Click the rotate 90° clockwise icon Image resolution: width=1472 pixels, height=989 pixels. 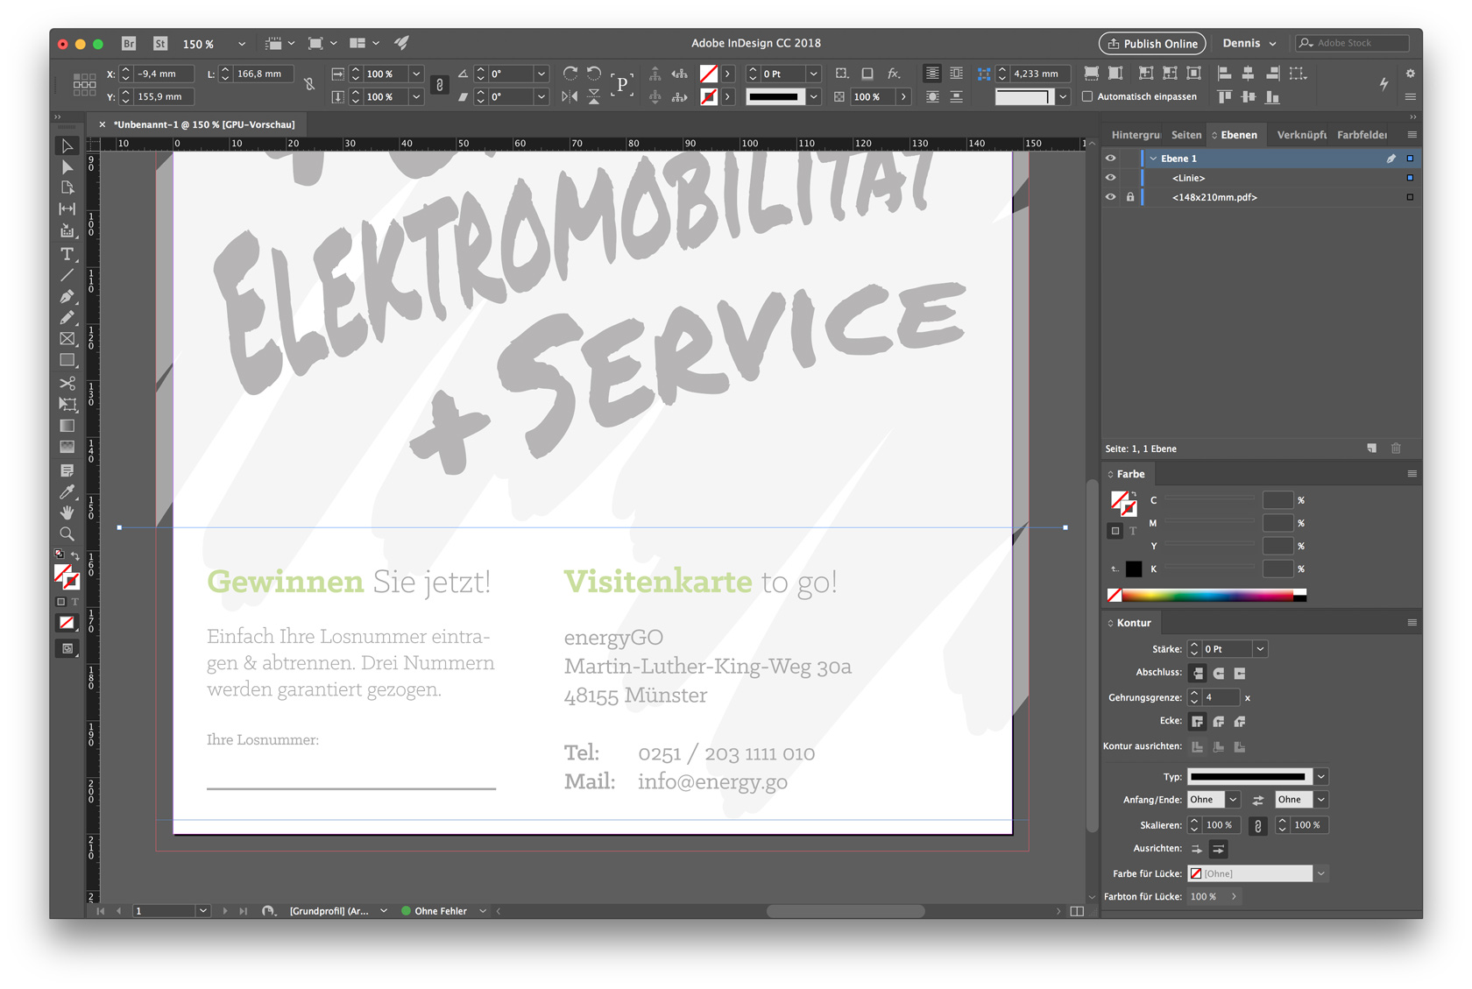[x=570, y=74]
